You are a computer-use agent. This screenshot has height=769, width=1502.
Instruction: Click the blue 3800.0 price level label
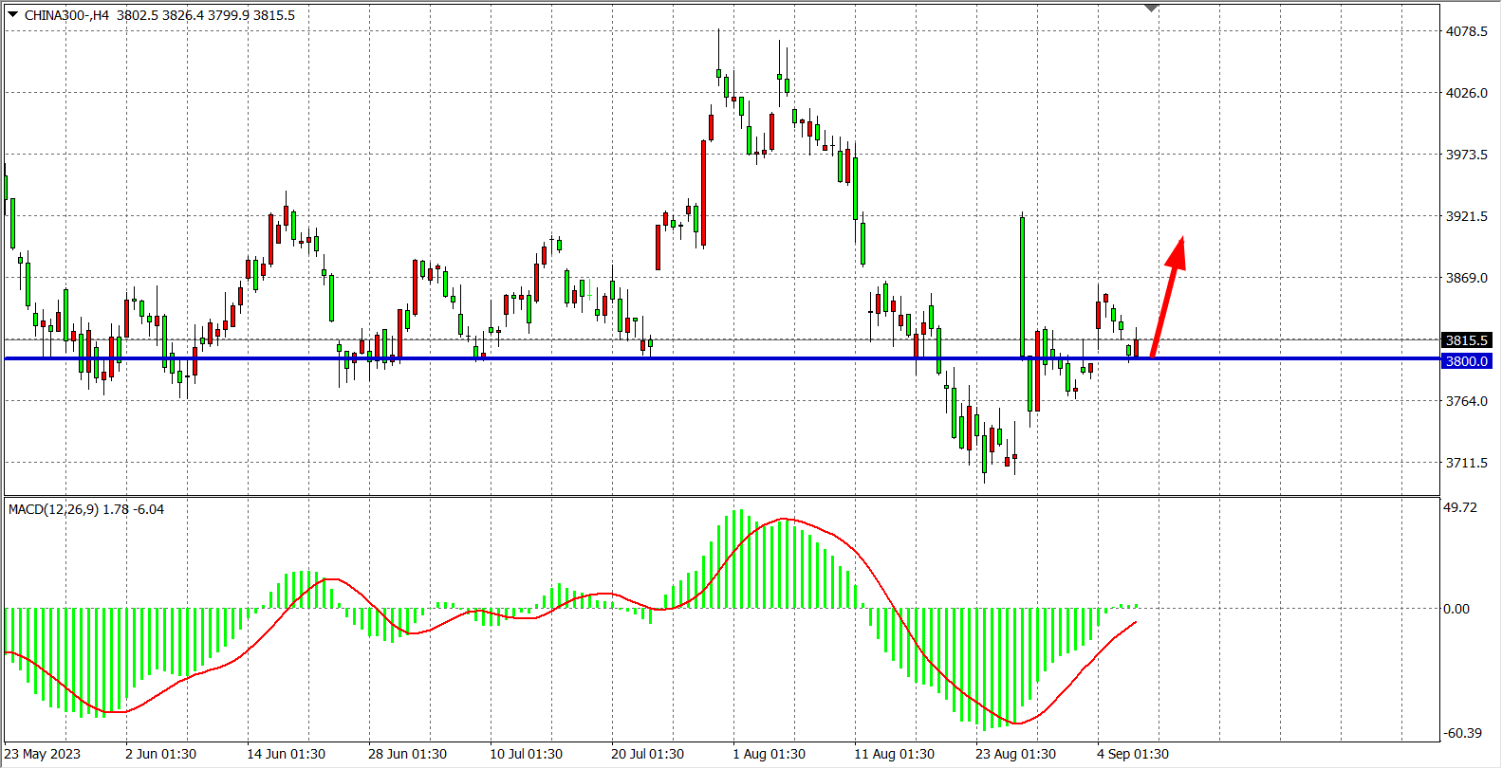tap(1466, 361)
